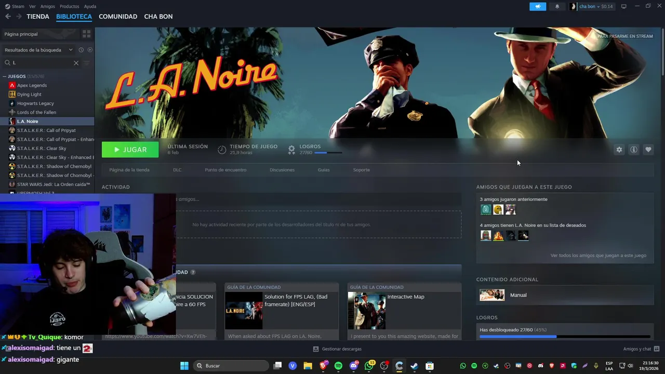This screenshot has height=374, width=665.
Task: Open the Amigos menu
Action: (47, 6)
